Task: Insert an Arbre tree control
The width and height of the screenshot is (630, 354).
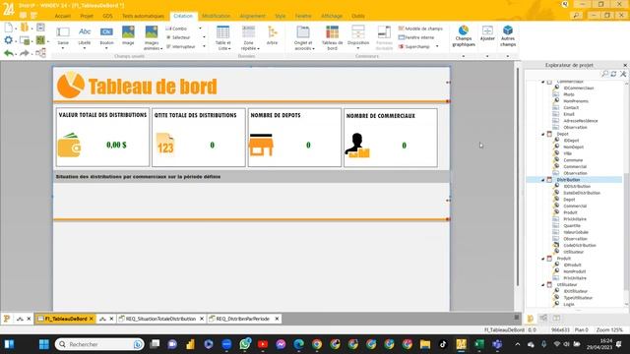Action: coord(272,35)
